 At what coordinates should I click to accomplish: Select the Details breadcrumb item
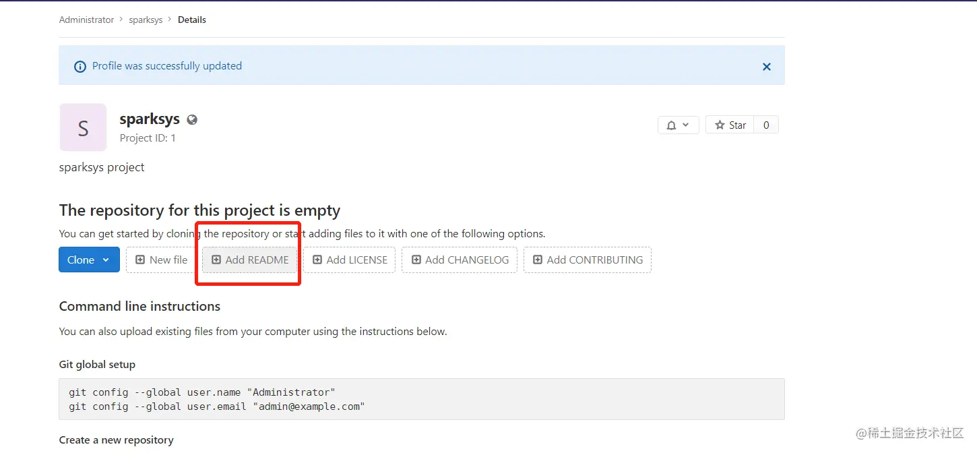pos(192,20)
